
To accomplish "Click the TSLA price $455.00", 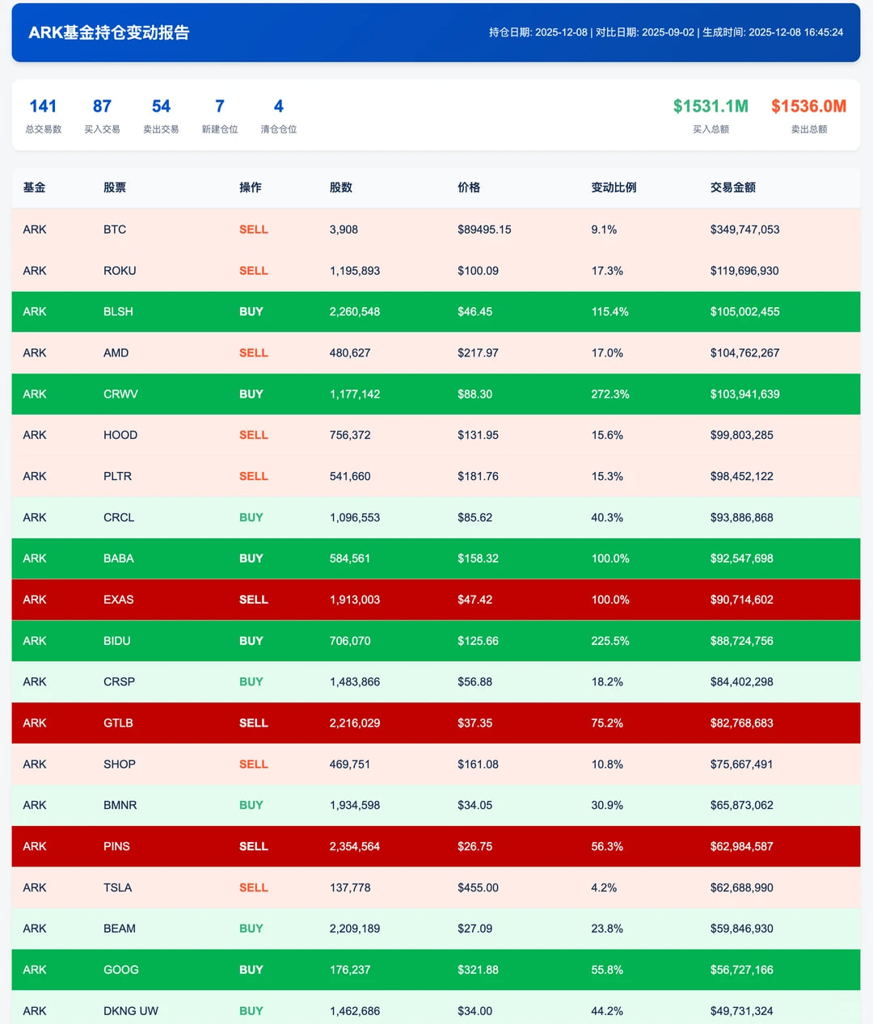I will click(478, 887).
